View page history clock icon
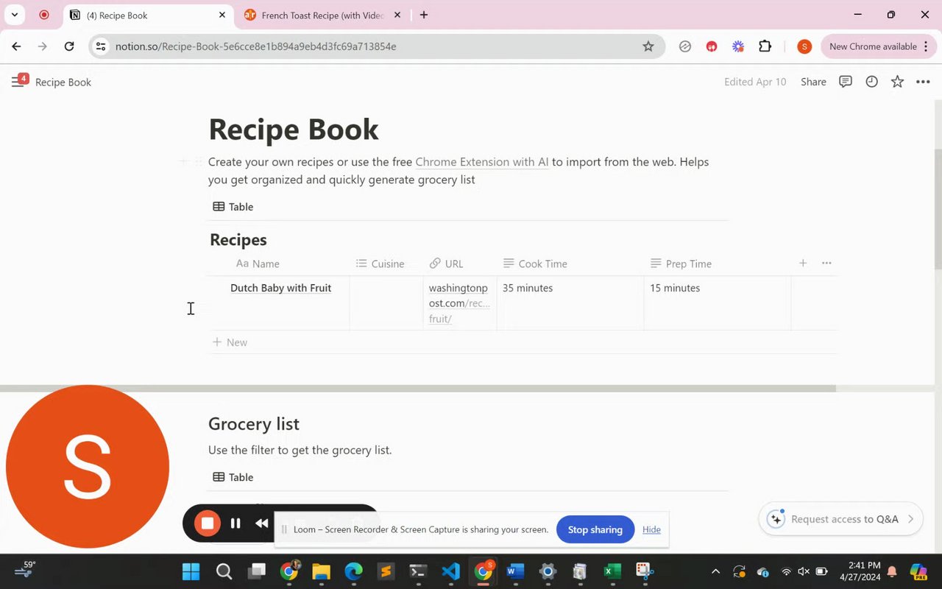This screenshot has width=942, height=589. coord(871,82)
